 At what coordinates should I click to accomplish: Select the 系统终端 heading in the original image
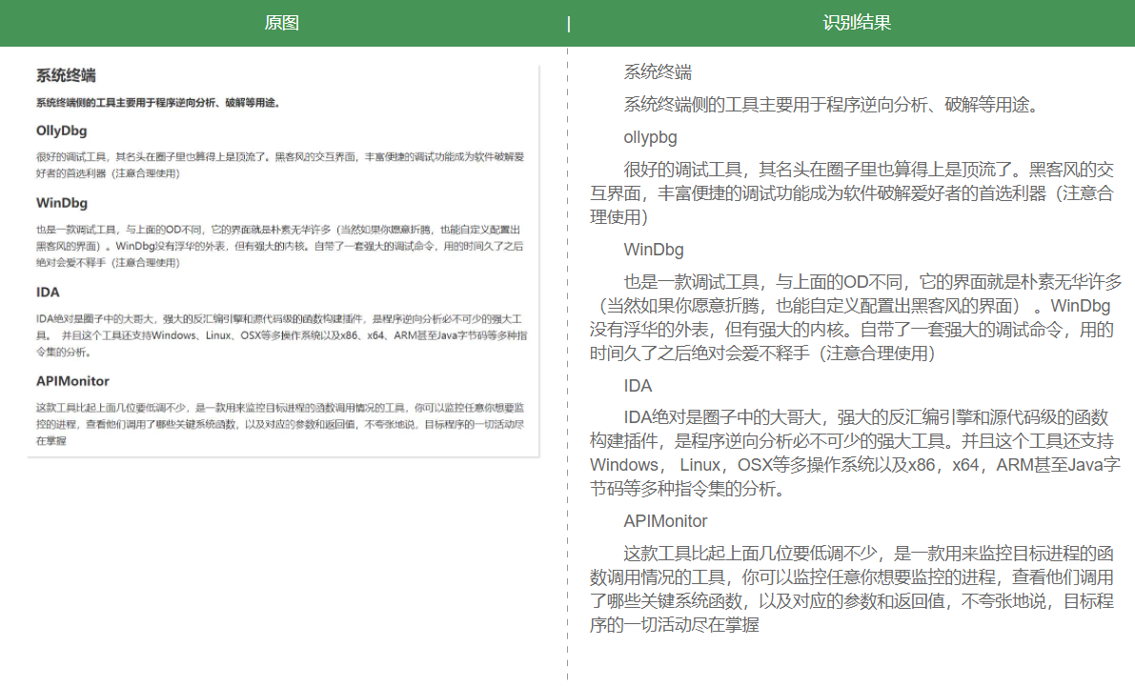[66, 75]
